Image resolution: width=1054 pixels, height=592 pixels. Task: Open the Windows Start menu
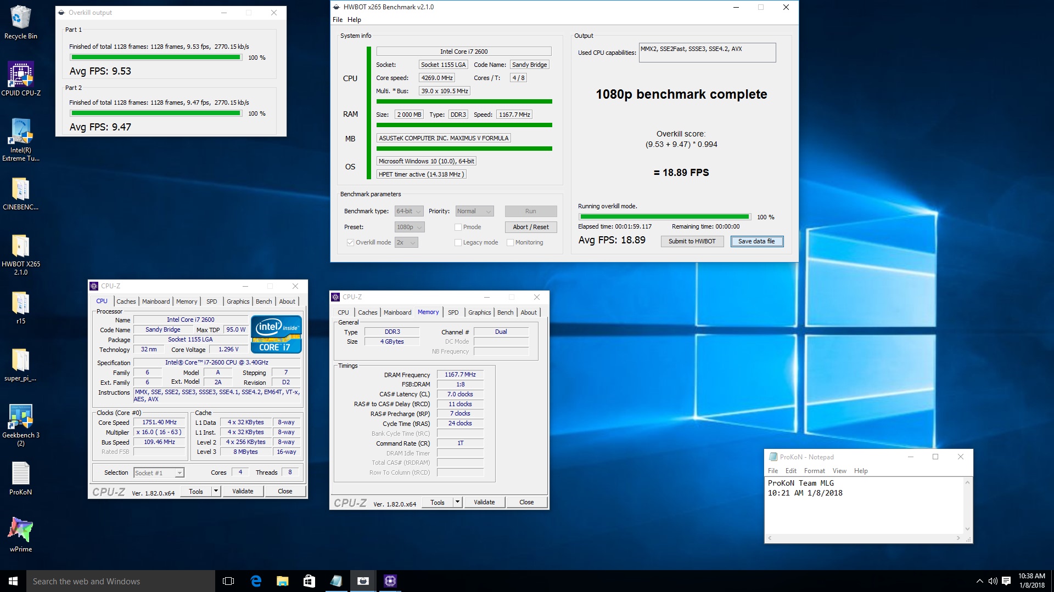coord(13,581)
